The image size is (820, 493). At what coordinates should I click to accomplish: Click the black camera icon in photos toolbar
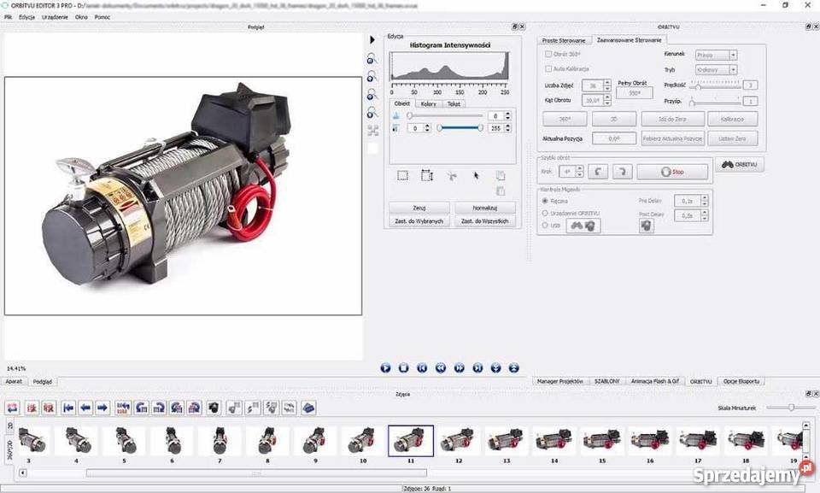213,408
